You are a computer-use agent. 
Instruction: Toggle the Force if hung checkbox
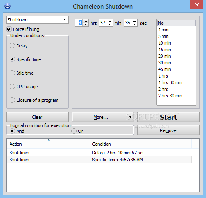pos(9,29)
